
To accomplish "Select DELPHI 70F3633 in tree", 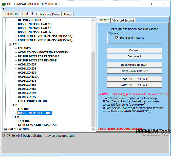I will (x=29, y=20).
